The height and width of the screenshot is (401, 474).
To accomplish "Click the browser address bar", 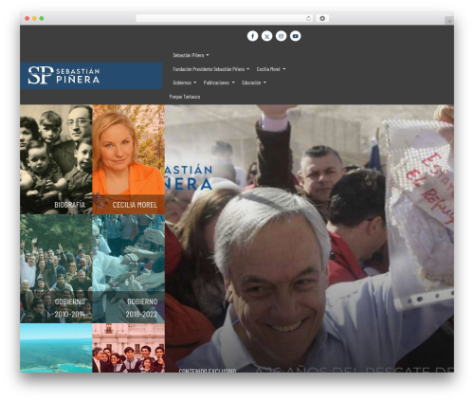I will [224, 19].
